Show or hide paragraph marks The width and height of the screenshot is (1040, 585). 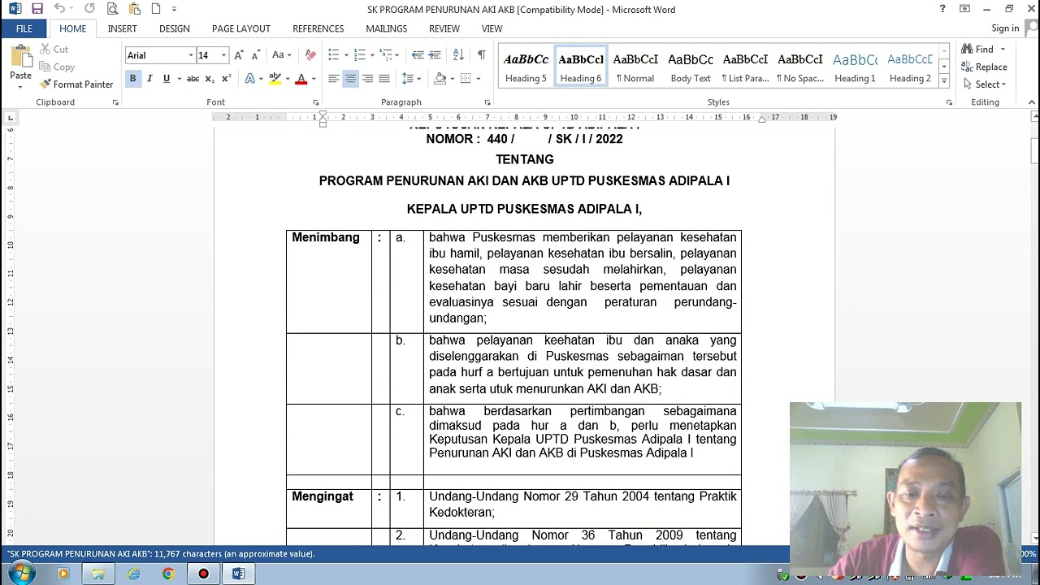[482, 55]
